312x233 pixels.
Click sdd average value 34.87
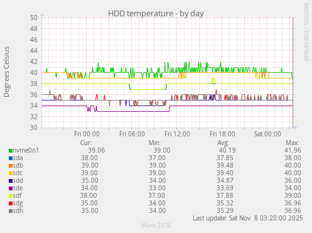pyautogui.click(x=225, y=180)
